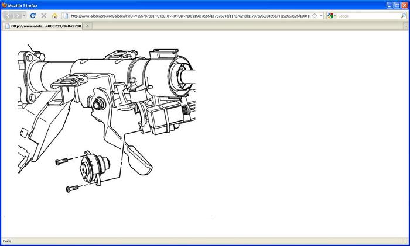The height and width of the screenshot is (246, 410).
Task: Select the alldata browser tab
Action: pyautogui.click(x=43, y=26)
